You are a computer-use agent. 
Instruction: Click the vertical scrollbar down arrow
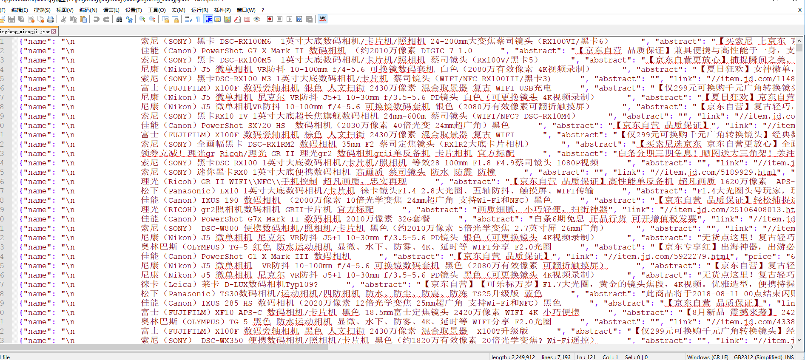(x=799, y=340)
